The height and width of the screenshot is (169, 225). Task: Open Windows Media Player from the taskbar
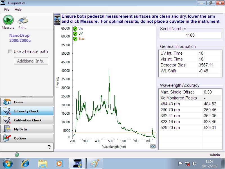(59, 164)
